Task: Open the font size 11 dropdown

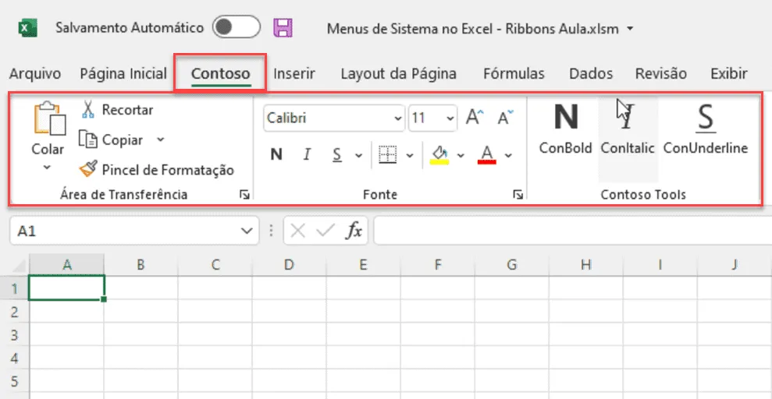Action: tap(450, 118)
